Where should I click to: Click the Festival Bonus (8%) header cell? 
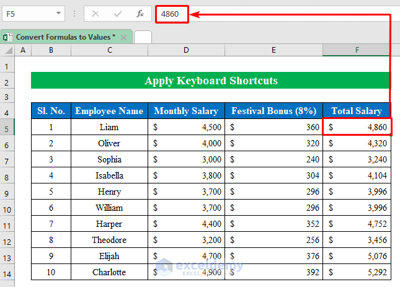(x=273, y=111)
